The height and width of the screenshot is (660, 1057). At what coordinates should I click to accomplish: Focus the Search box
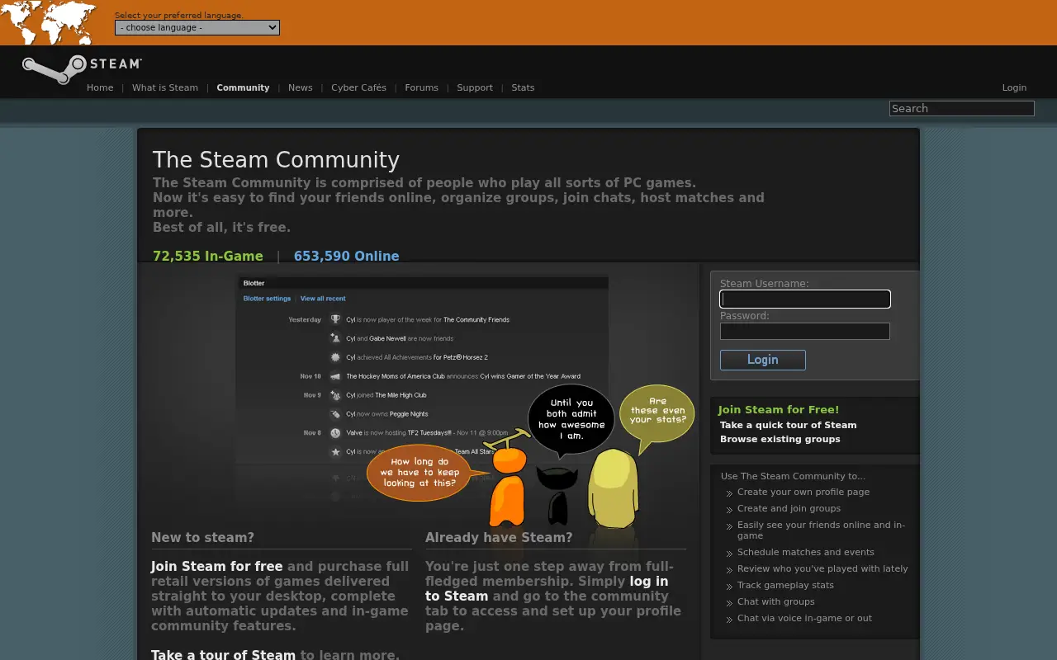pyautogui.click(x=962, y=108)
